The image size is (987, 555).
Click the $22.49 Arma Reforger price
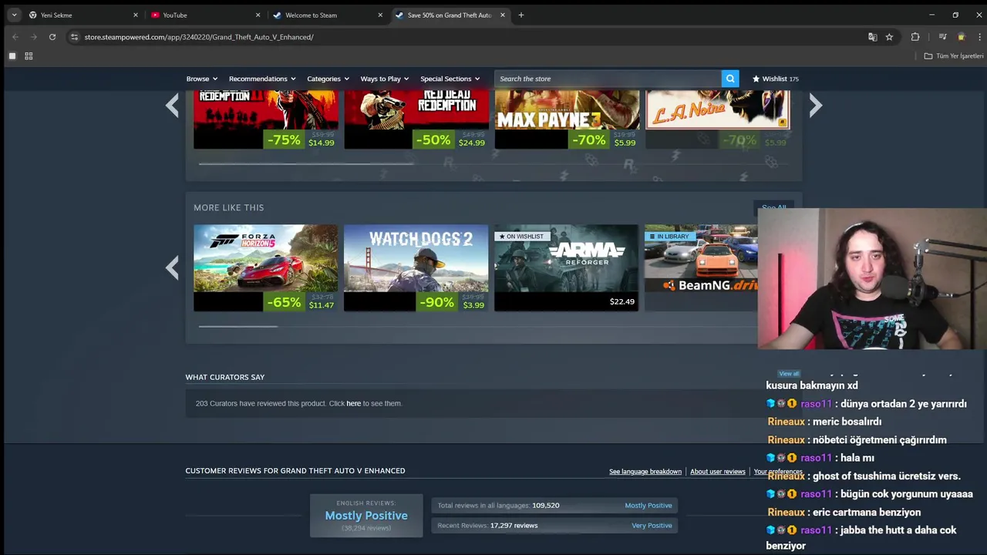point(622,301)
